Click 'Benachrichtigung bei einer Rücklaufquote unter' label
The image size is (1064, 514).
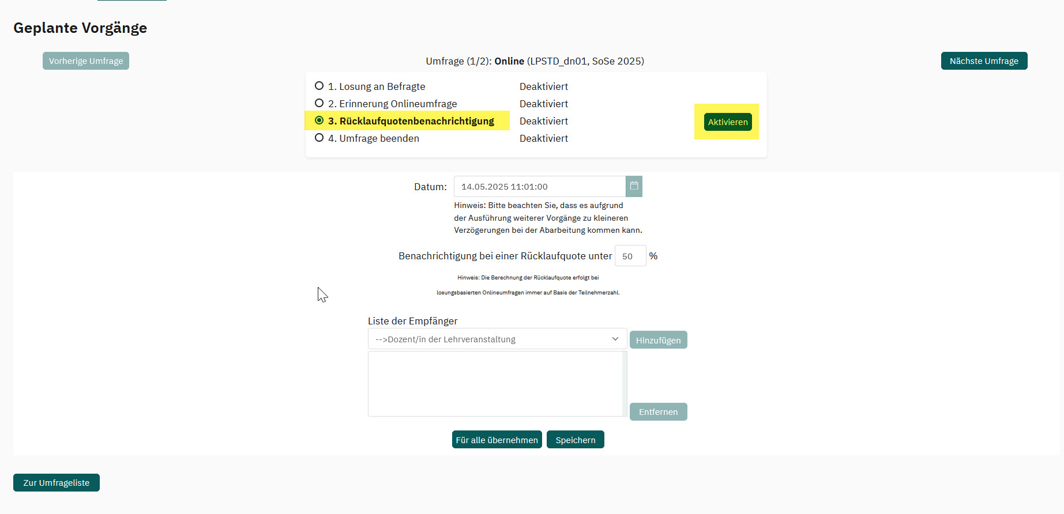(505, 256)
